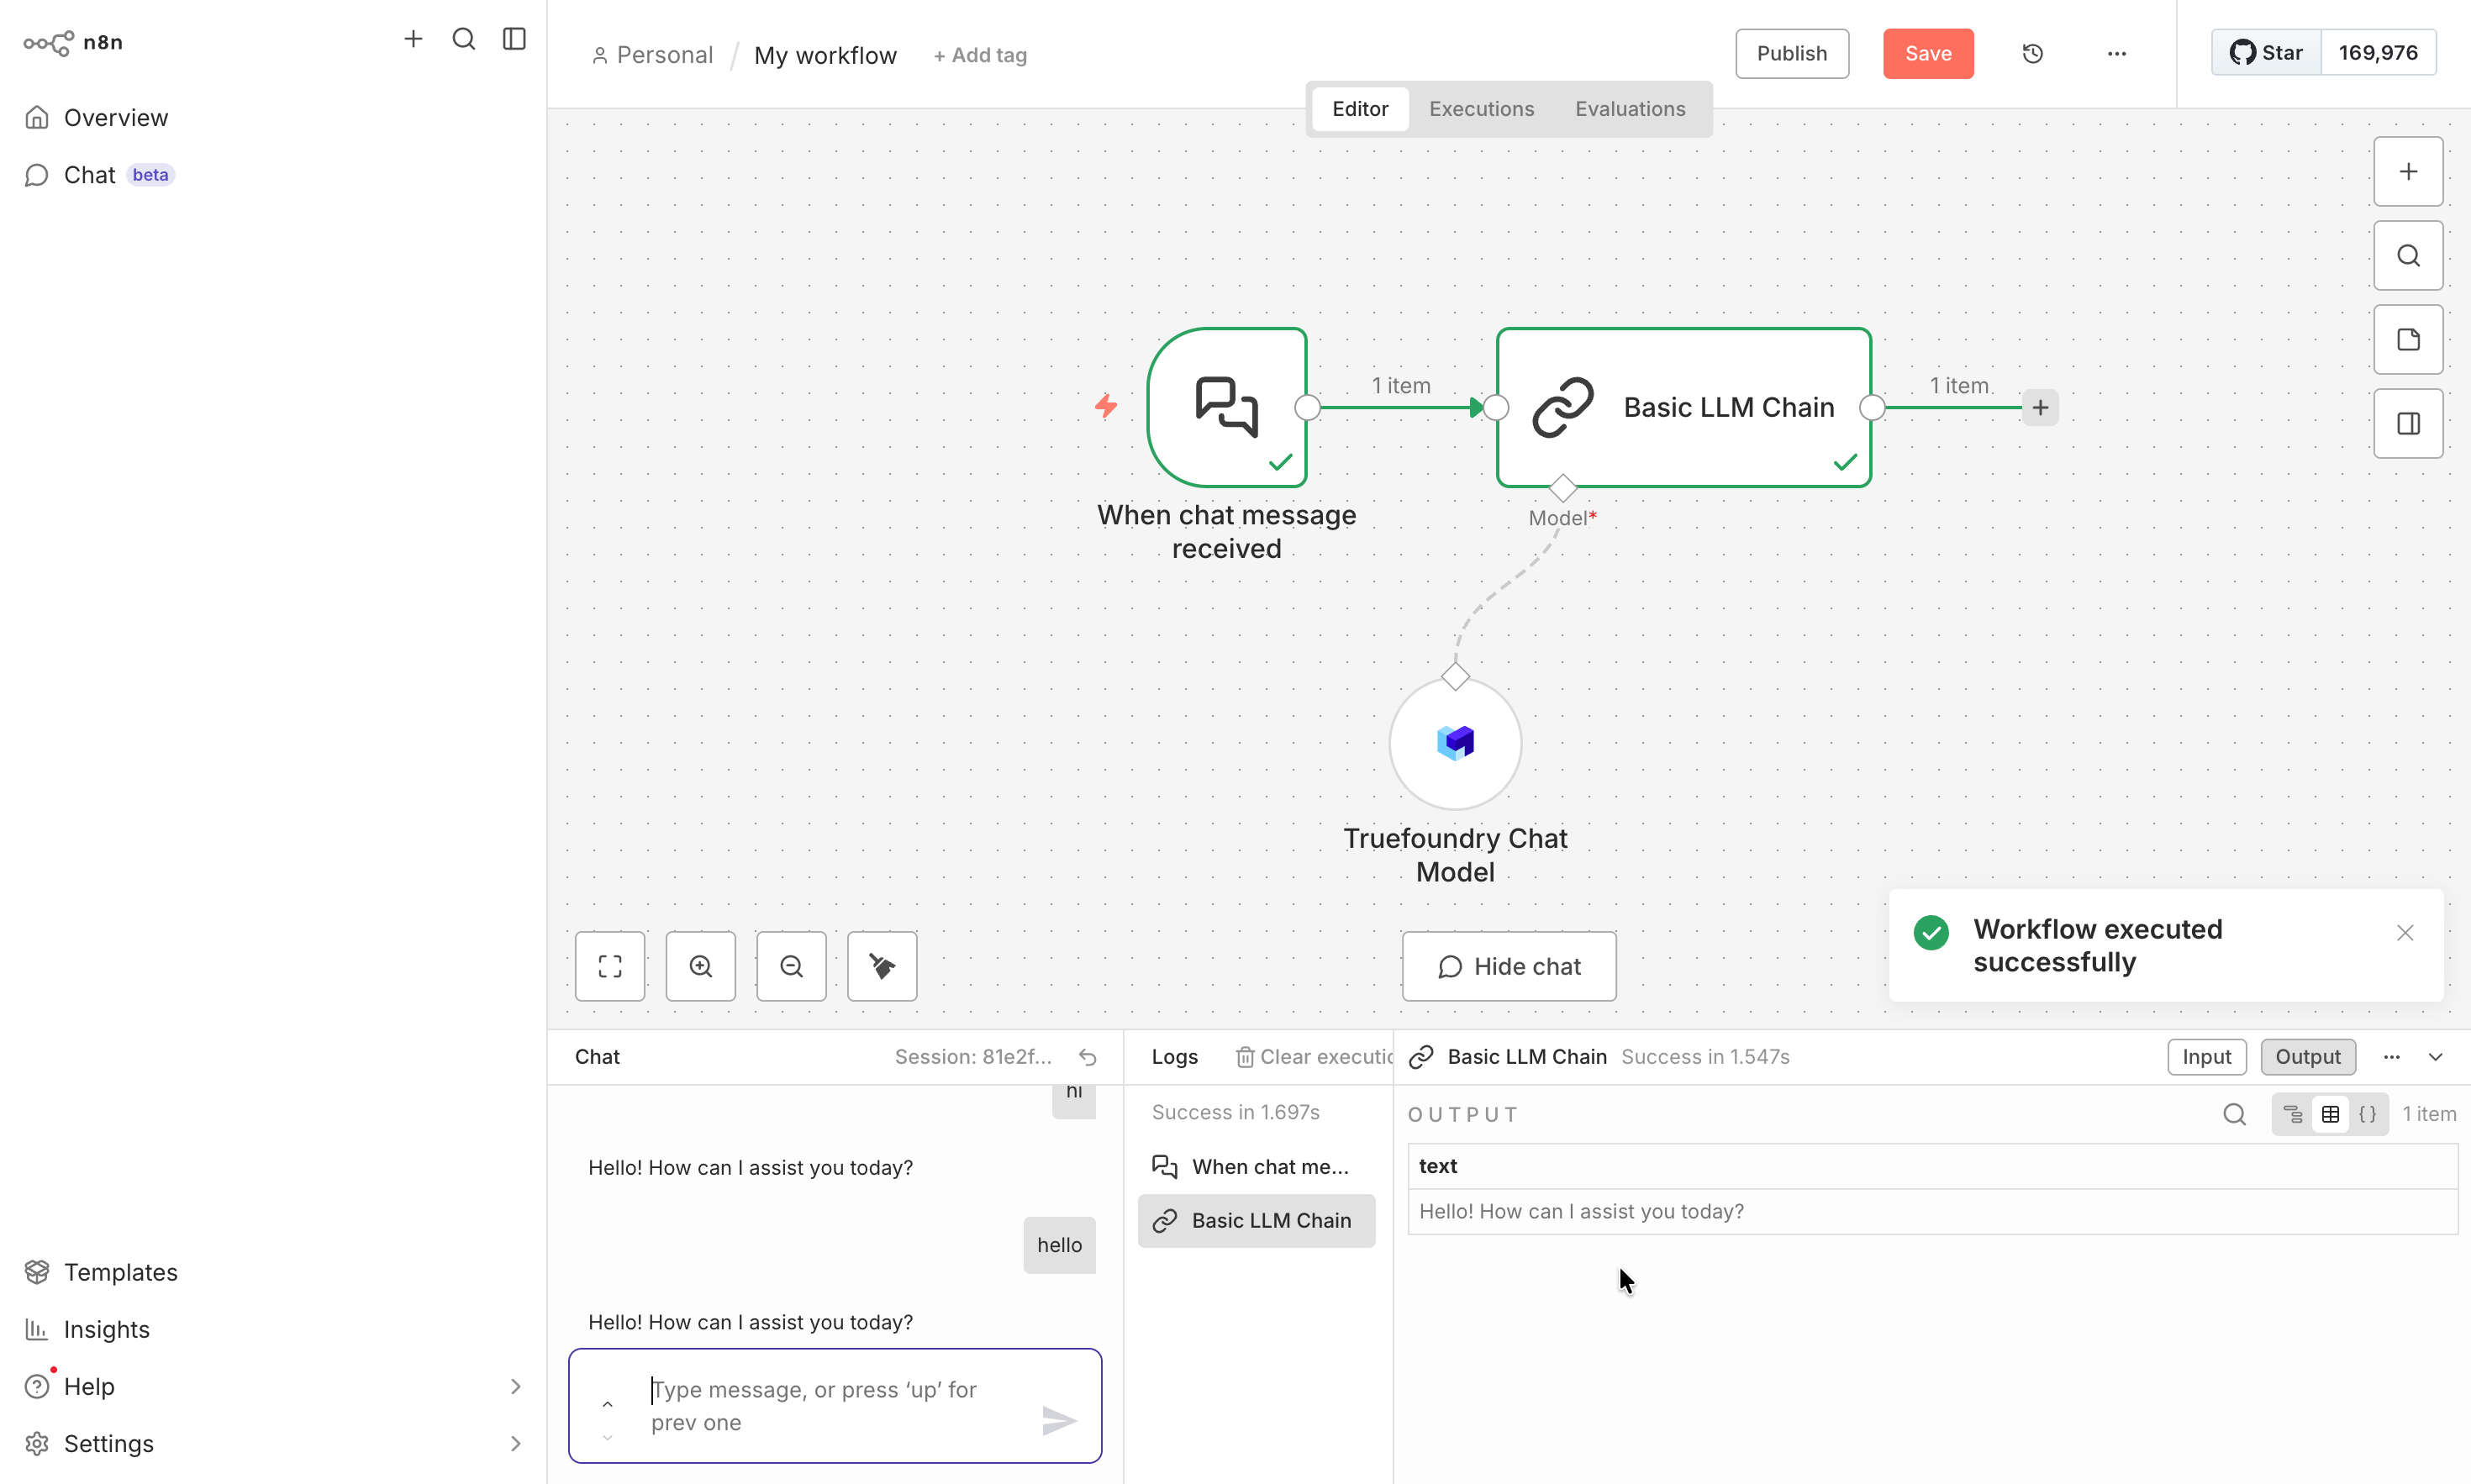The image size is (2471, 1484).
Task: Tidy up the workflow layout
Action: 881,965
